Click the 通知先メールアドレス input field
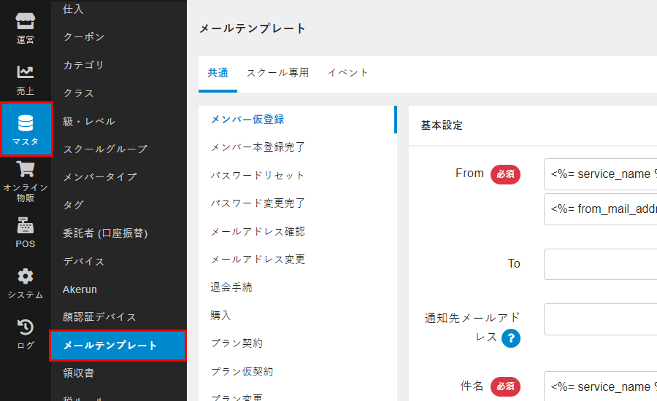 pyautogui.click(x=600, y=319)
